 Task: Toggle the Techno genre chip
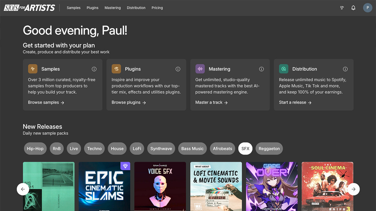click(94, 149)
